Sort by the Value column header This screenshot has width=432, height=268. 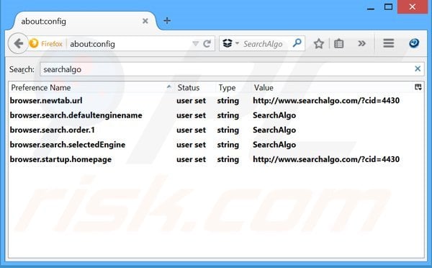[x=332, y=88]
